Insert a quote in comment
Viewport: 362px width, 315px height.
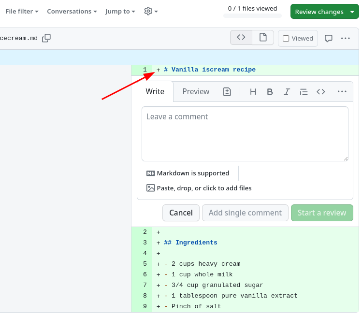click(x=304, y=92)
